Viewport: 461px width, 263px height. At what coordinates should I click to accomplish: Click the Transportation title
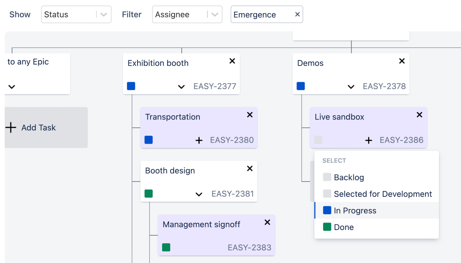click(173, 117)
